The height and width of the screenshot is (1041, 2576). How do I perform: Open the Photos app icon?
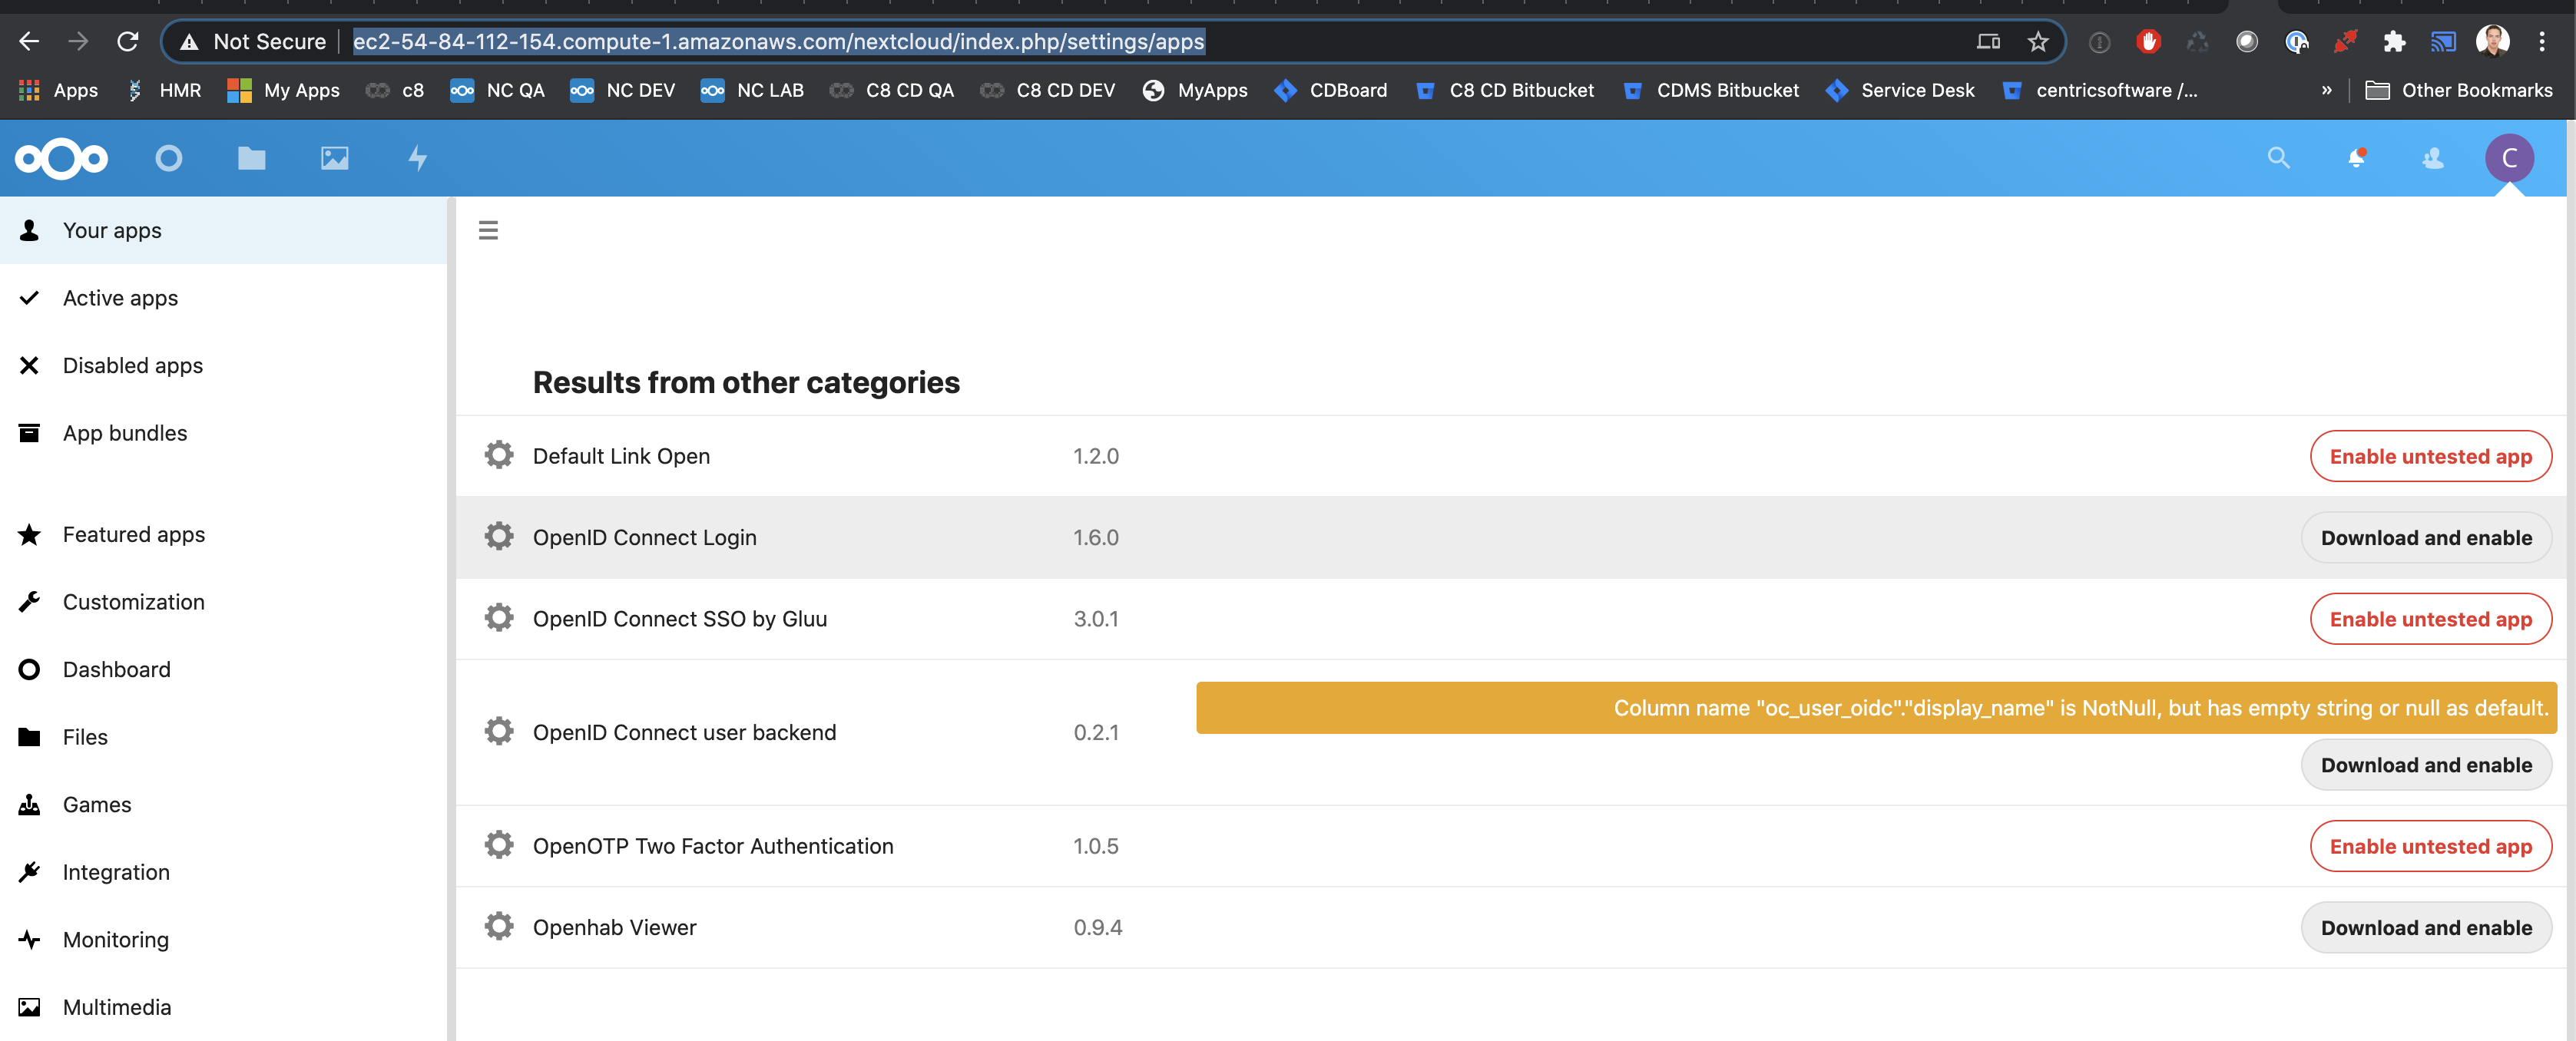[334, 158]
